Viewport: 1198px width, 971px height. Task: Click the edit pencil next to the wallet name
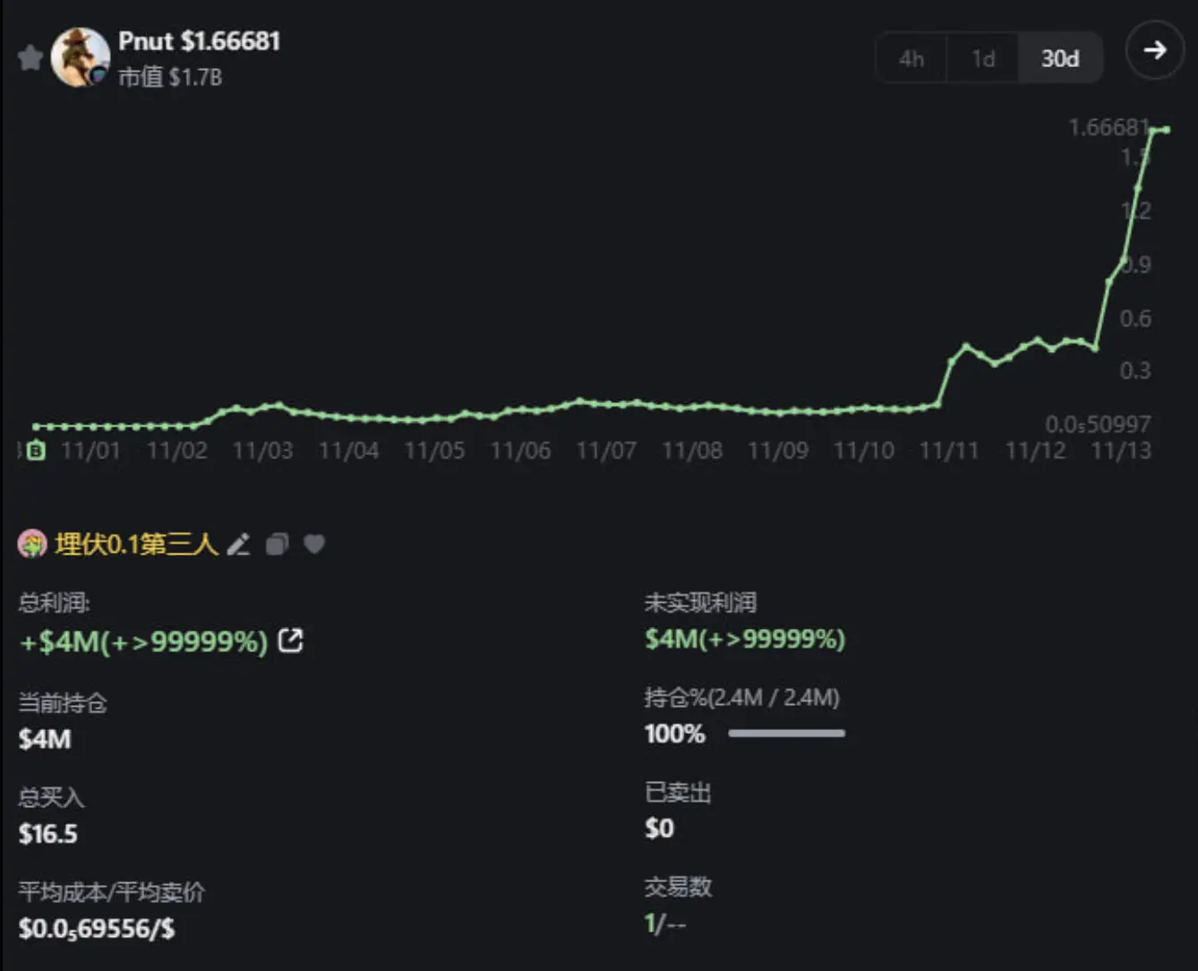238,544
